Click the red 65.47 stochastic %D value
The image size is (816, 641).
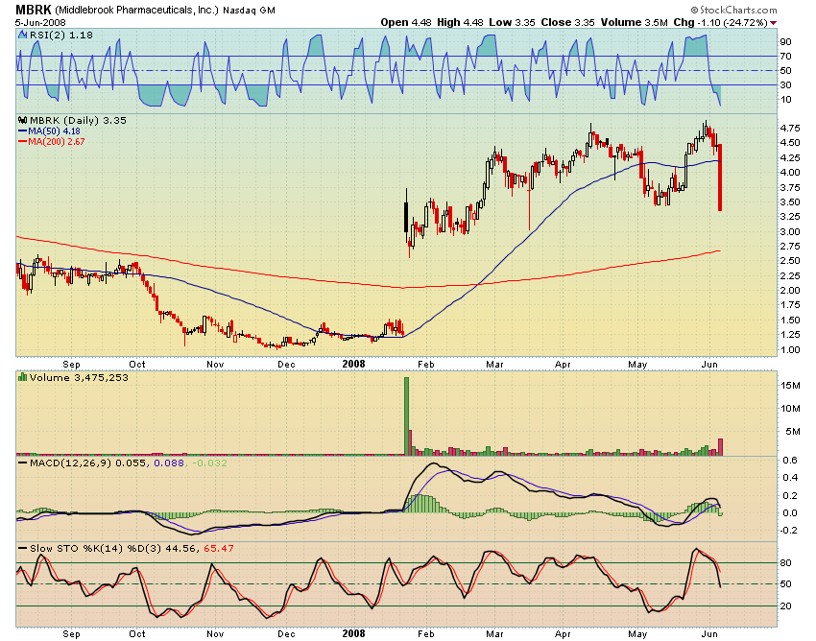click(219, 548)
